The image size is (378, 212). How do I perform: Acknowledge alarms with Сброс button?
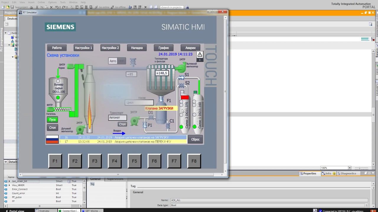point(195,139)
